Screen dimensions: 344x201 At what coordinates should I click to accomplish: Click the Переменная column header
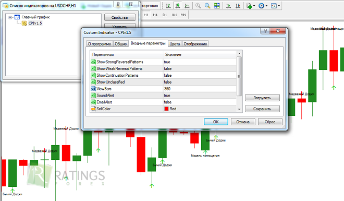[126, 54]
